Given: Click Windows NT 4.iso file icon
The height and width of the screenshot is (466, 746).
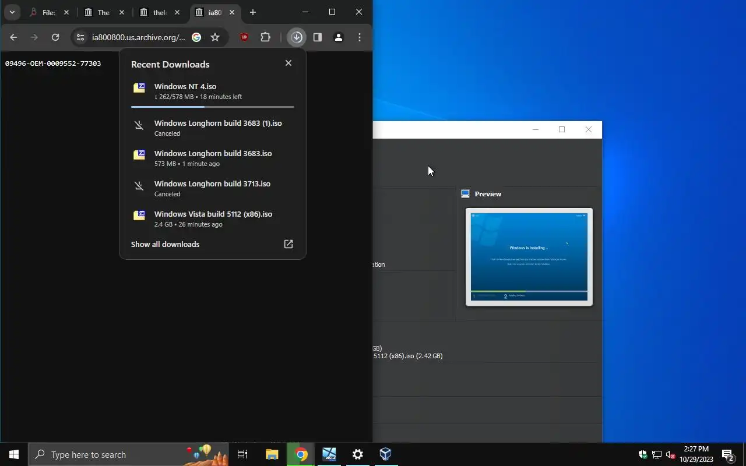Looking at the screenshot, I should pyautogui.click(x=139, y=88).
